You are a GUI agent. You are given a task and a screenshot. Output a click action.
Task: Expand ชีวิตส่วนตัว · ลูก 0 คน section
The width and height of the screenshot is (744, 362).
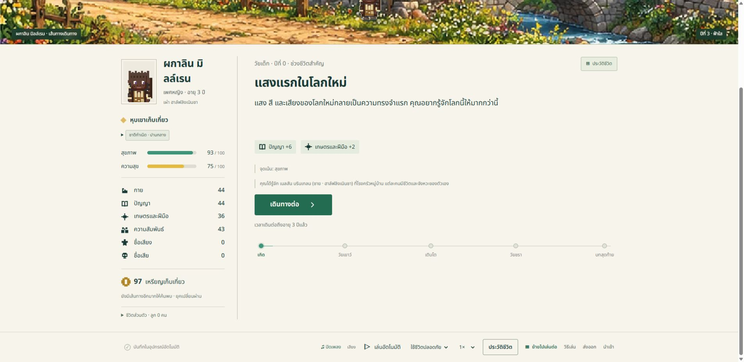pos(144,315)
